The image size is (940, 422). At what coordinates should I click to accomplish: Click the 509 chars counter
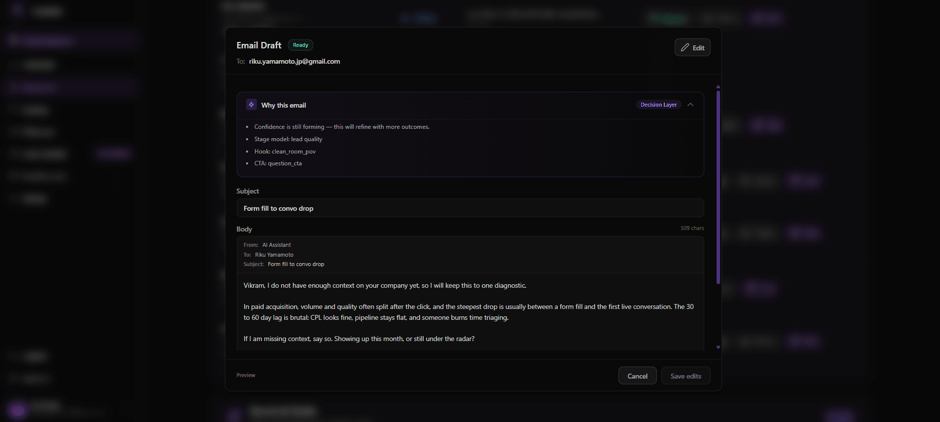[x=692, y=228]
